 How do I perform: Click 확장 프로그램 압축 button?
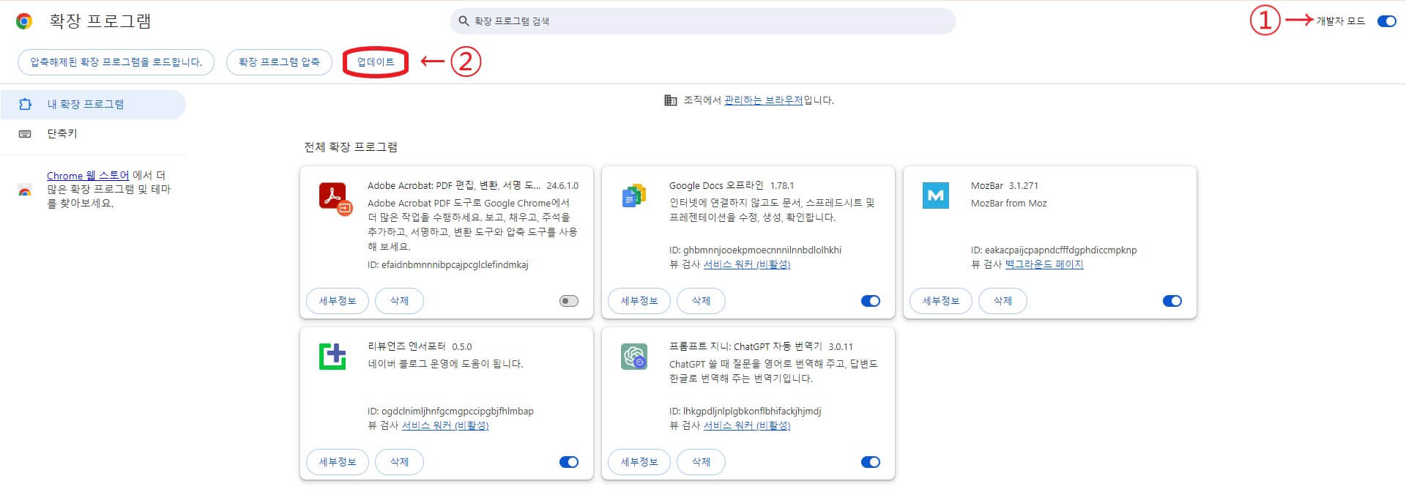point(279,62)
